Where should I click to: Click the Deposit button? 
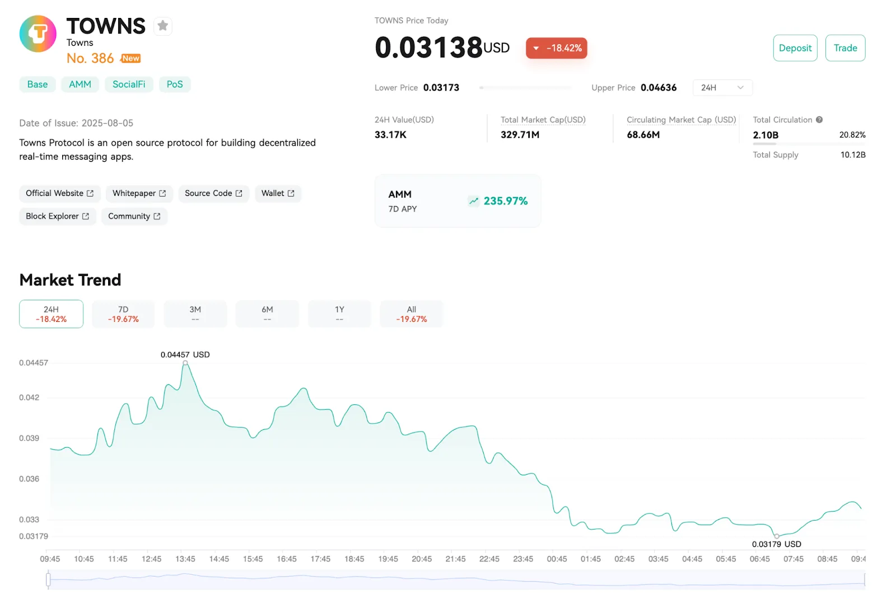coord(795,48)
